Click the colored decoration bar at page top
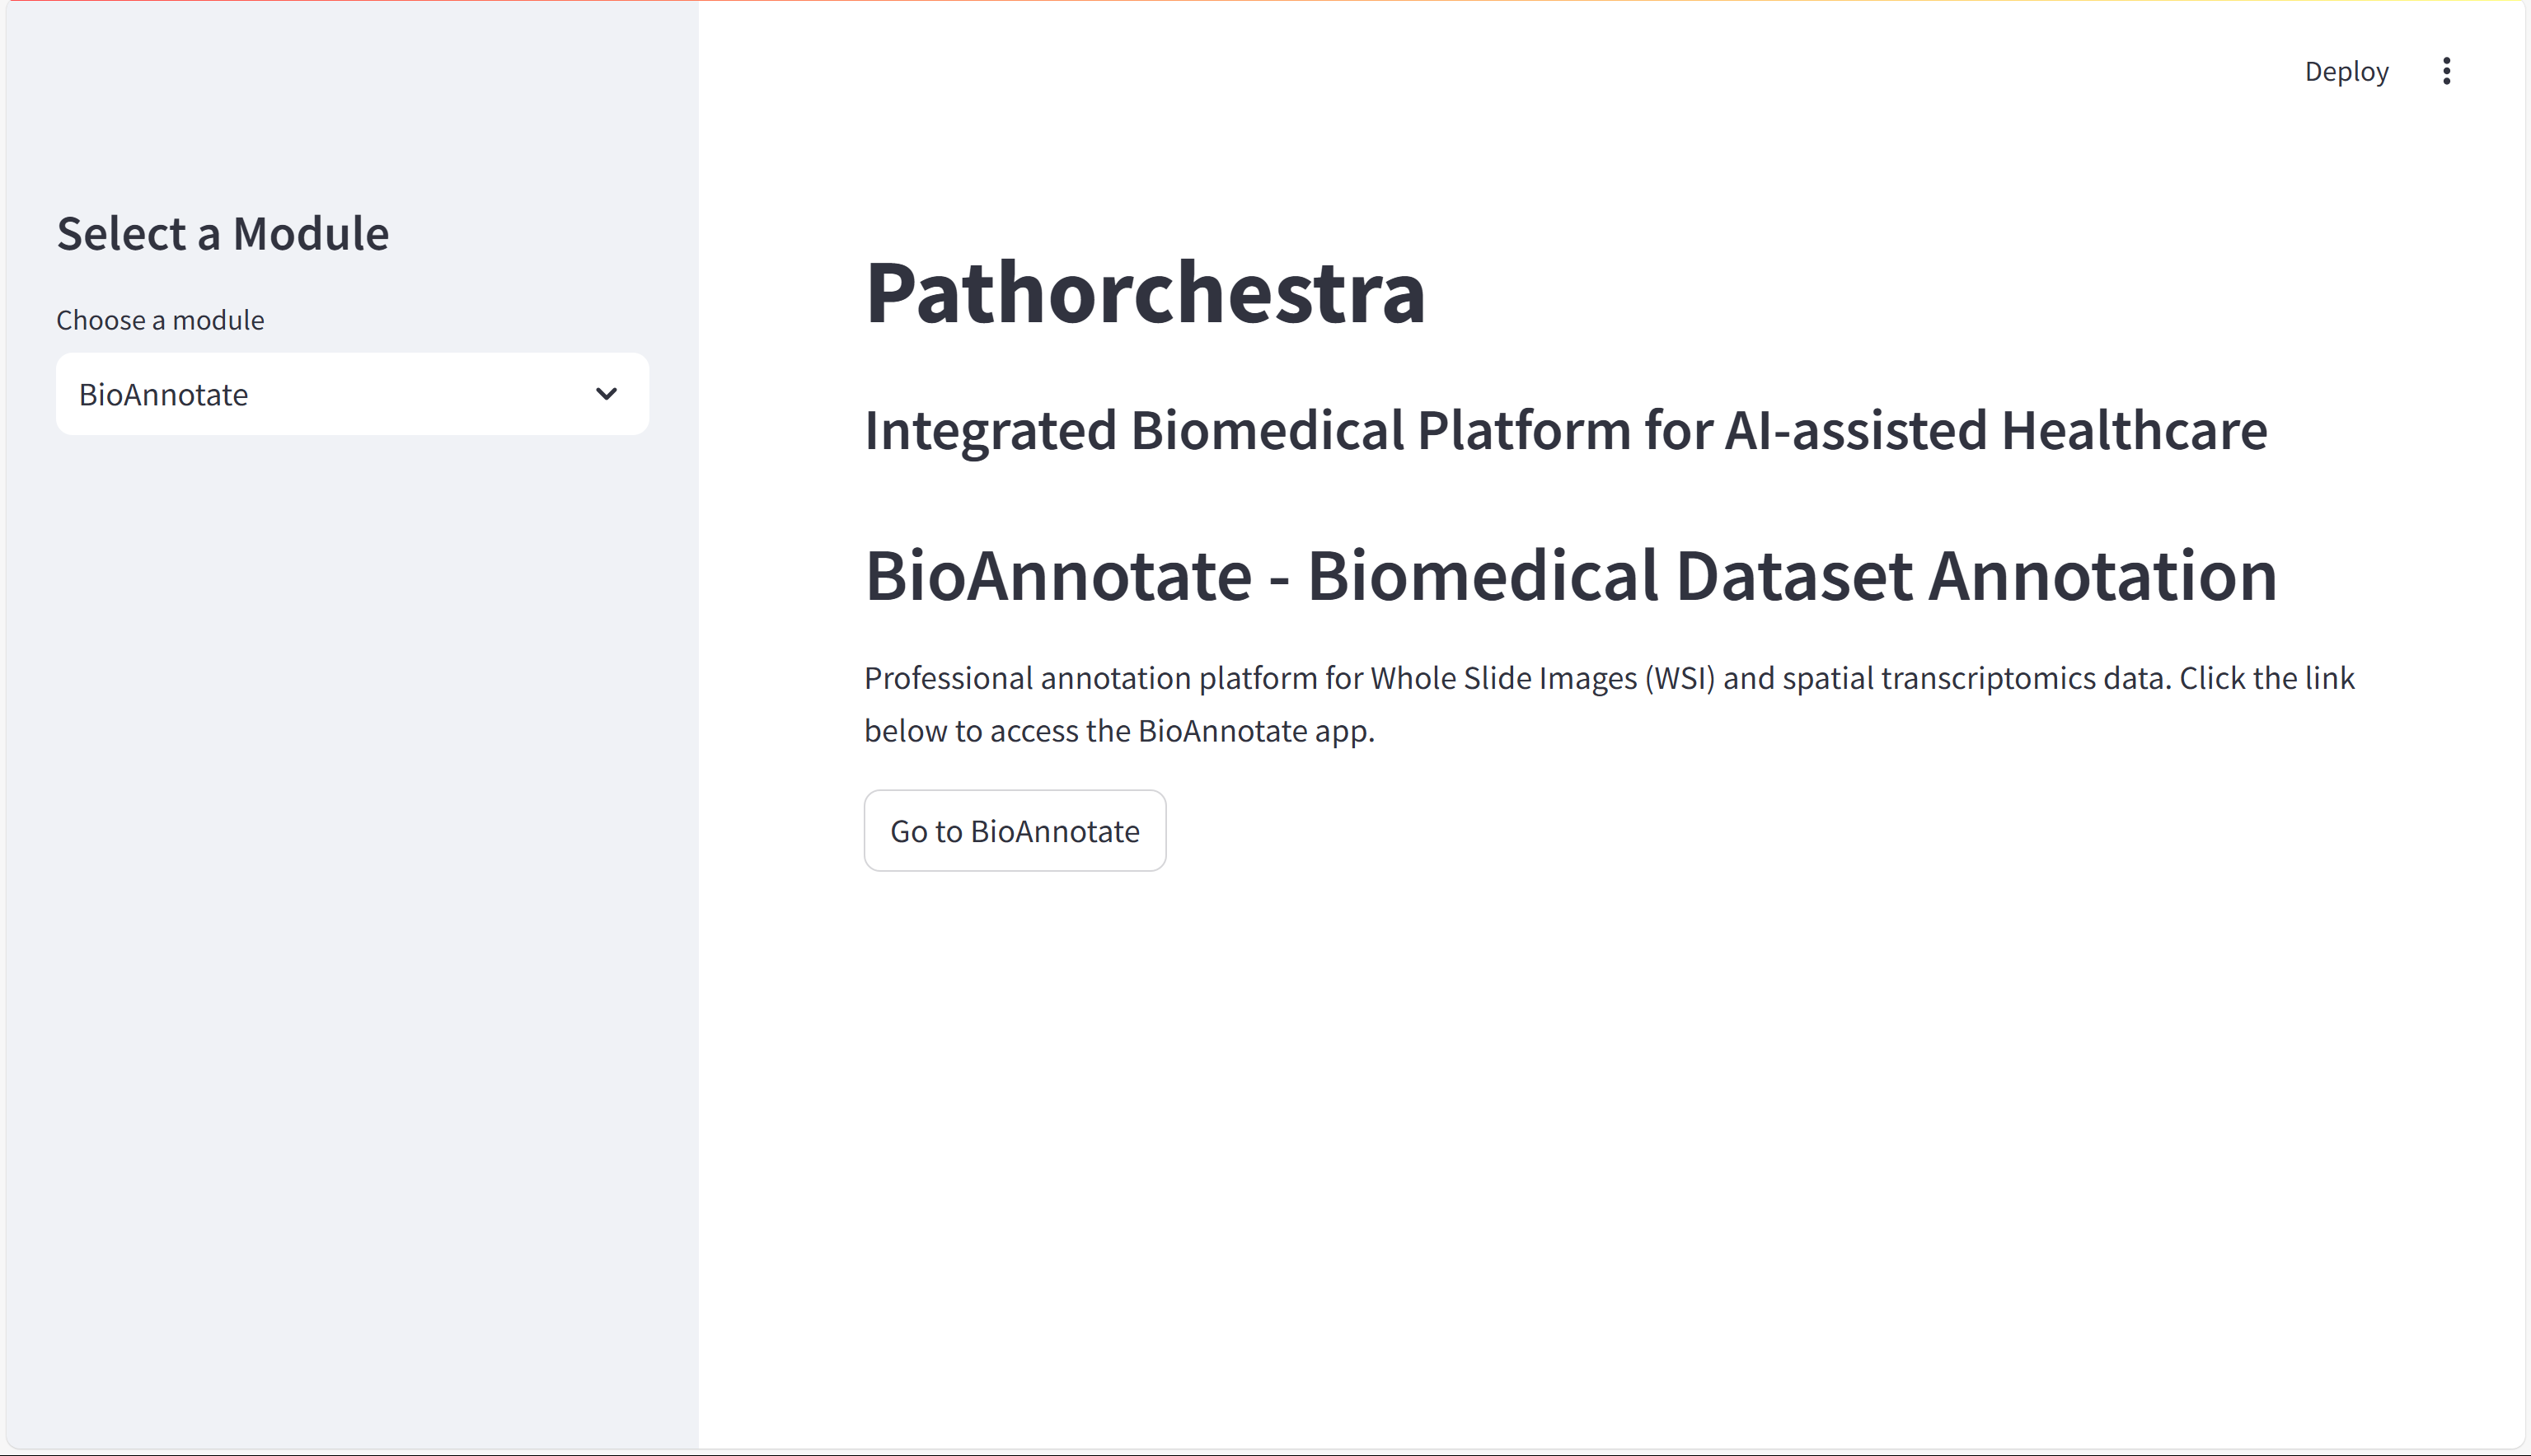The image size is (2531, 1456). click(1265, 2)
